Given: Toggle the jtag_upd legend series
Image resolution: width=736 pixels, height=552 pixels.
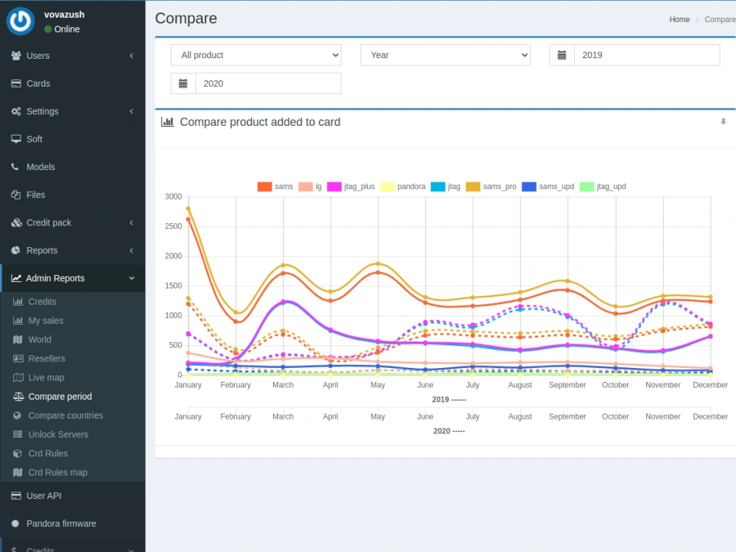Looking at the screenshot, I should [x=603, y=186].
